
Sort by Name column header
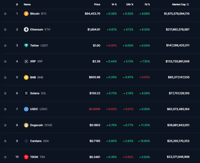coord(27,4)
